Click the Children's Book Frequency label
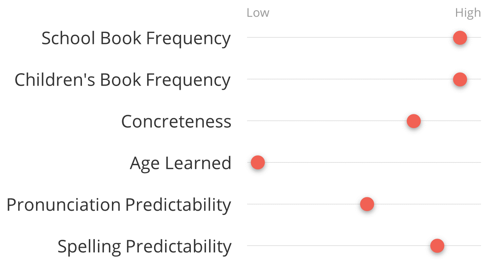 click(123, 80)
